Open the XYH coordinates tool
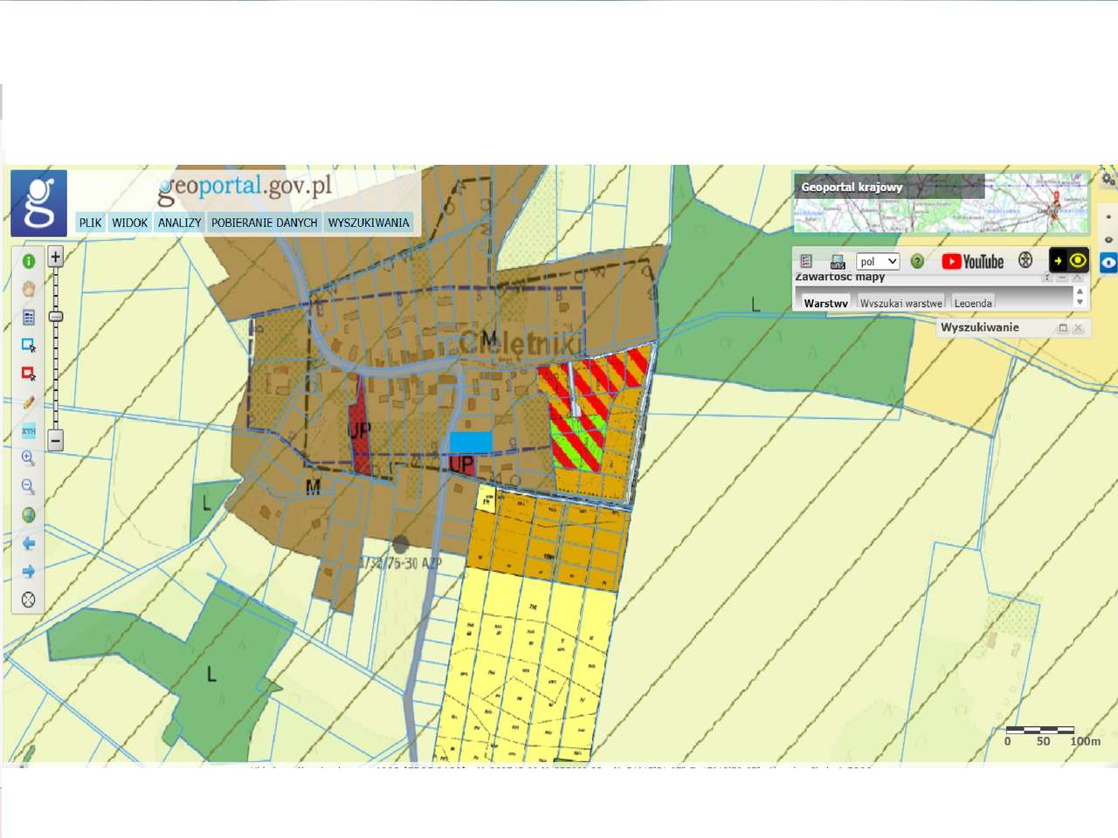The height and width of the screenshot is (838, 1118). [x=29, y=430]
